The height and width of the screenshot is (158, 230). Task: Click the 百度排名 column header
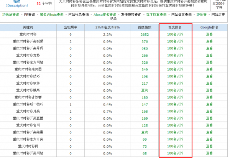click(175, 28)
